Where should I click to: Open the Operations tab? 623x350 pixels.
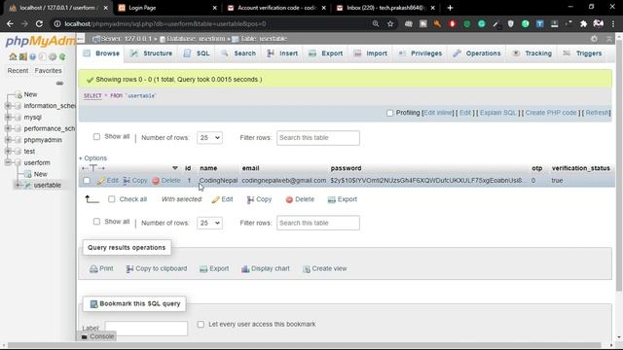[477, 53]
